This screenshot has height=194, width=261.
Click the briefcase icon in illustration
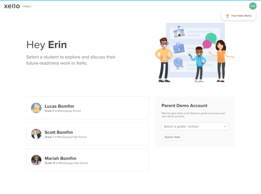click(x=179, y=48)
